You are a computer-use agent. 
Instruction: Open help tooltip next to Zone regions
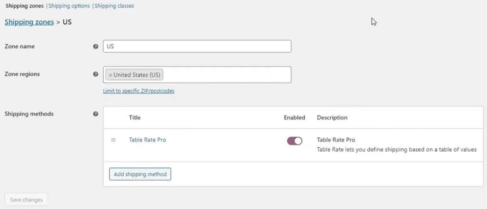pos(96,74)
